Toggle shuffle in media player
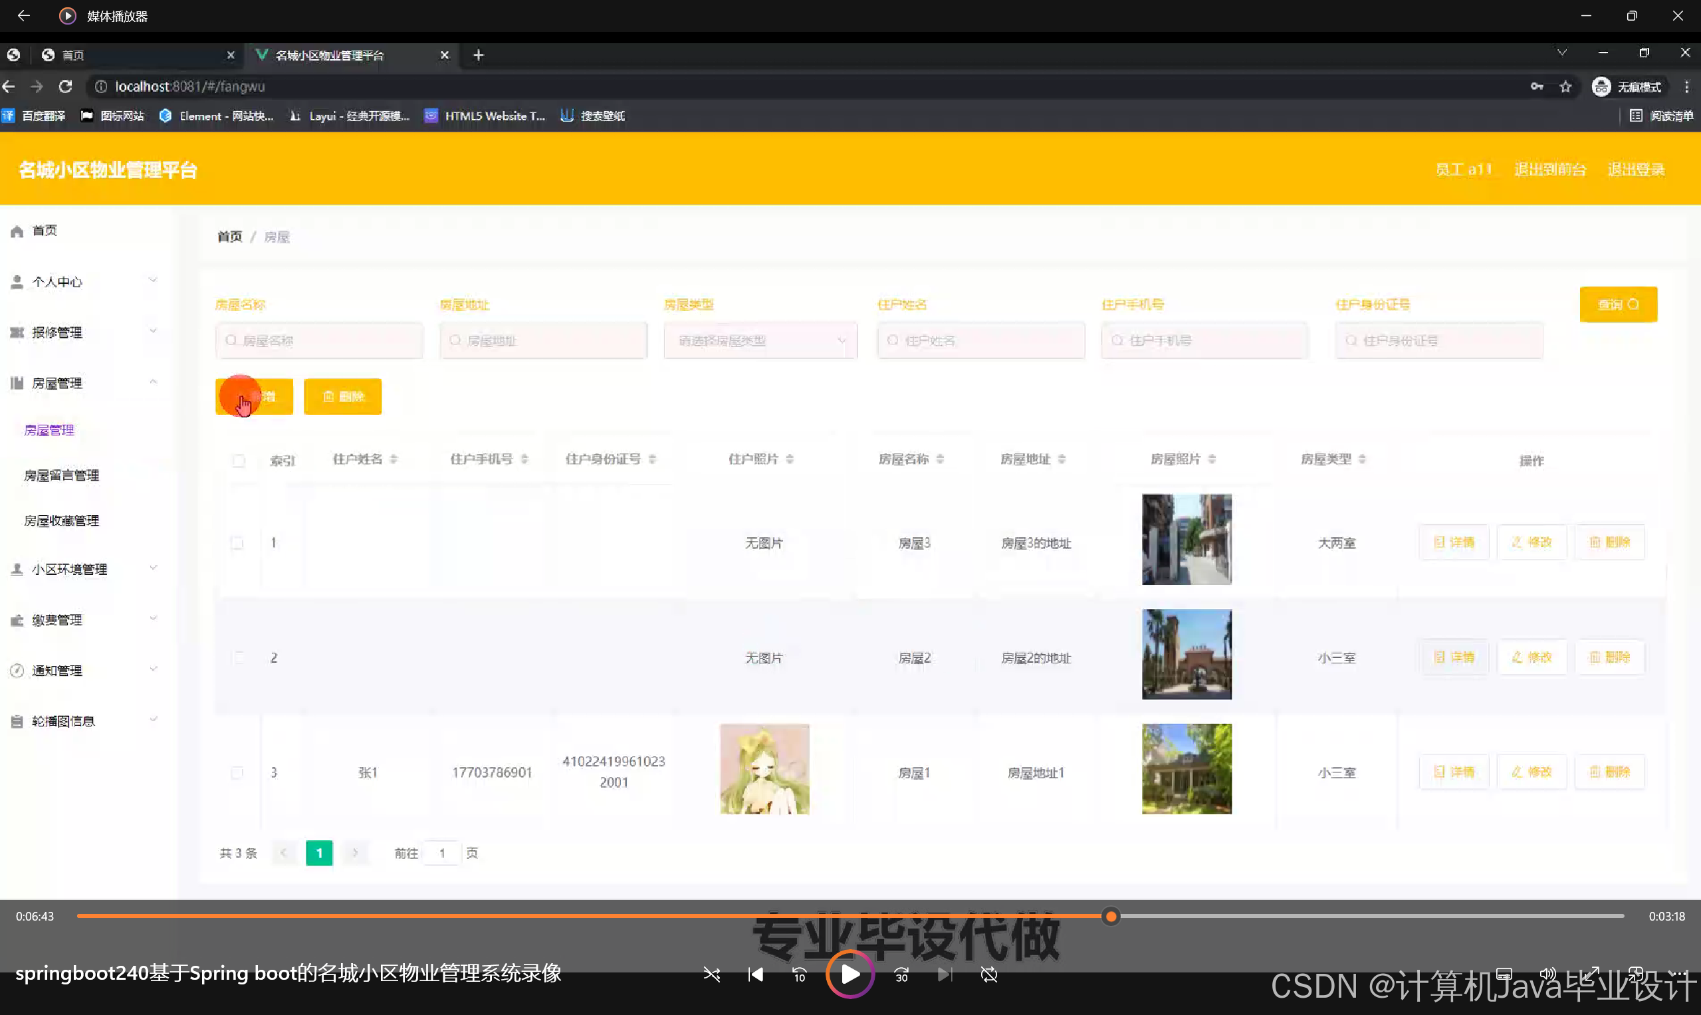Image resolution: width=1701 pixels, height=1015 pixels. click(x=711, y=974)
